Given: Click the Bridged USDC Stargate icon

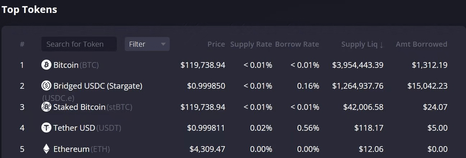Looking at the screenshot, I should click(x=46, y=86).
